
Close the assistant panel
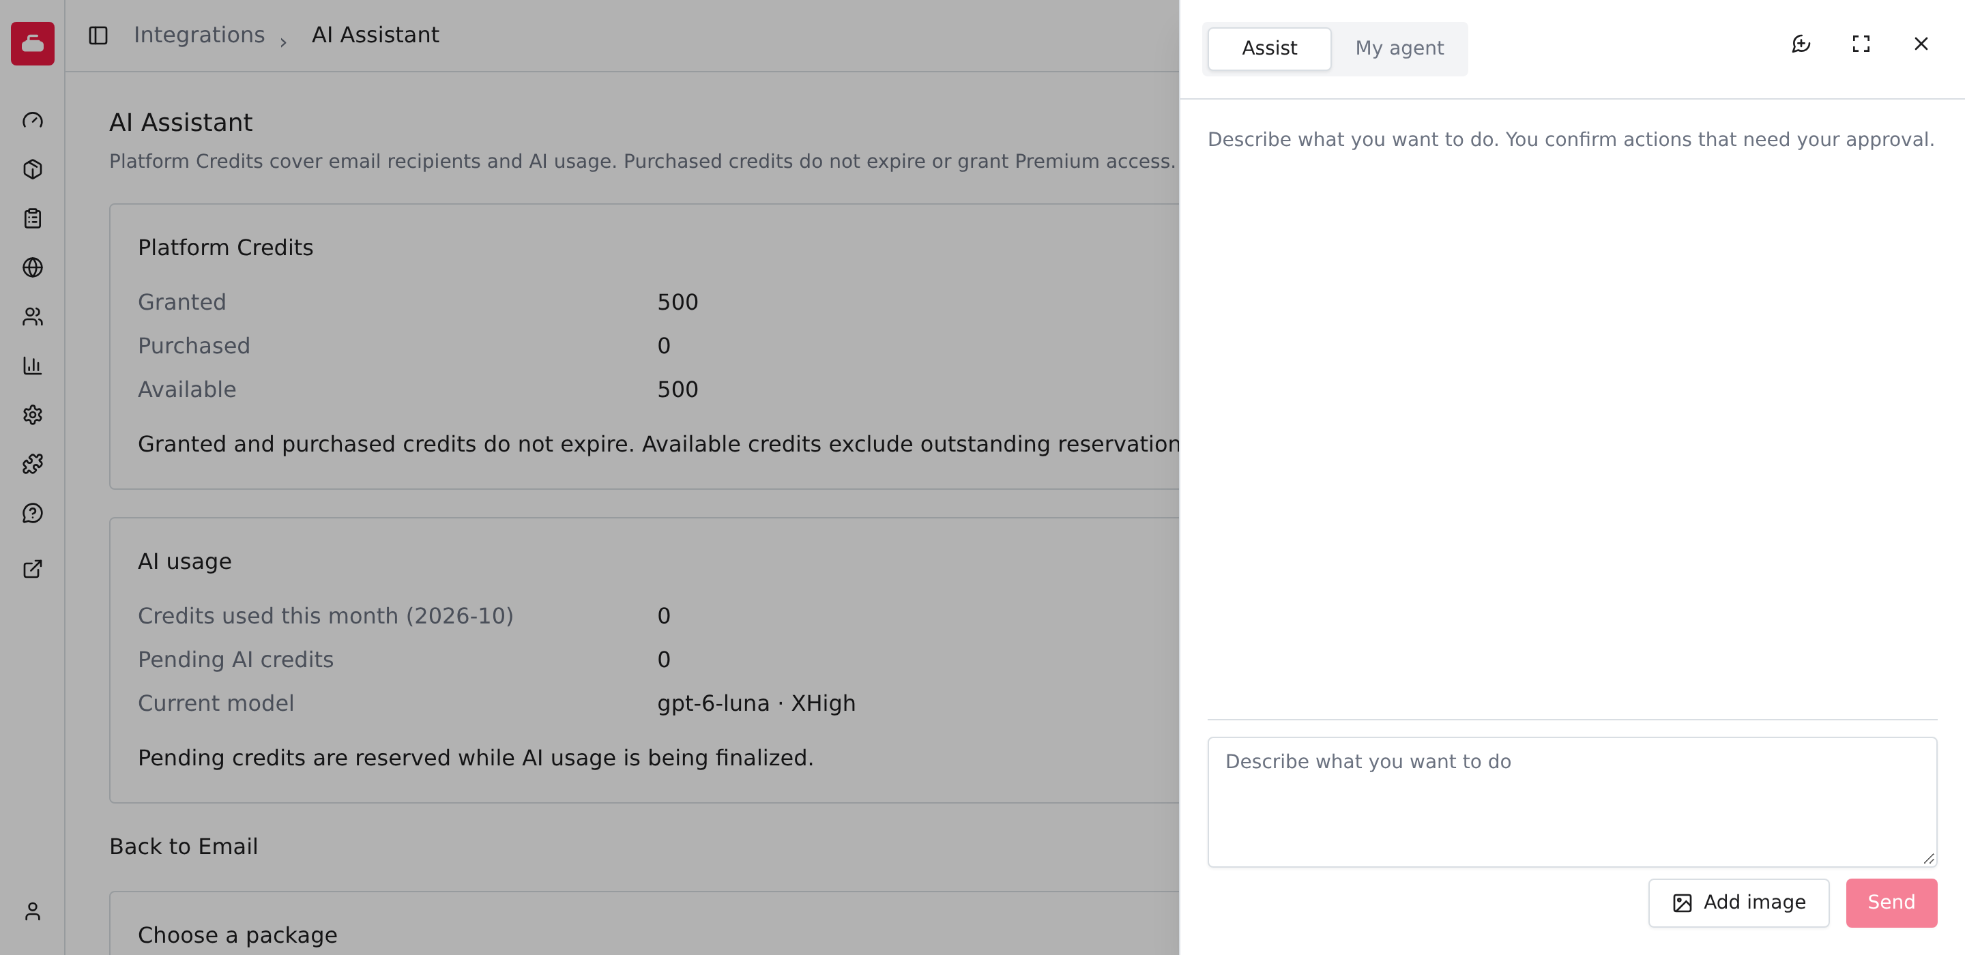point(1921,44)
